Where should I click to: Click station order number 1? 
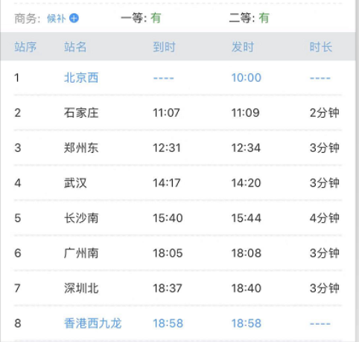pos(16,77)
